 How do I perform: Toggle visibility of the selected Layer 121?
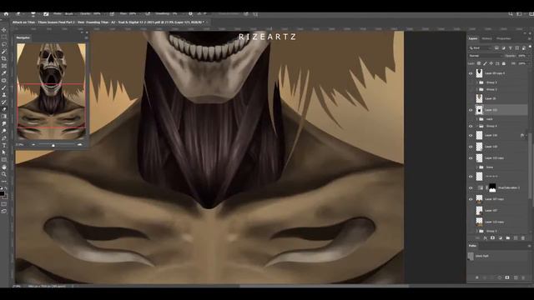coord(471,110)
